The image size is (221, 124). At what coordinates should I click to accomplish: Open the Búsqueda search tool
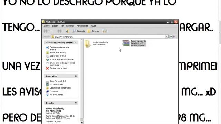pyautogui.click(x=78, y=31)
